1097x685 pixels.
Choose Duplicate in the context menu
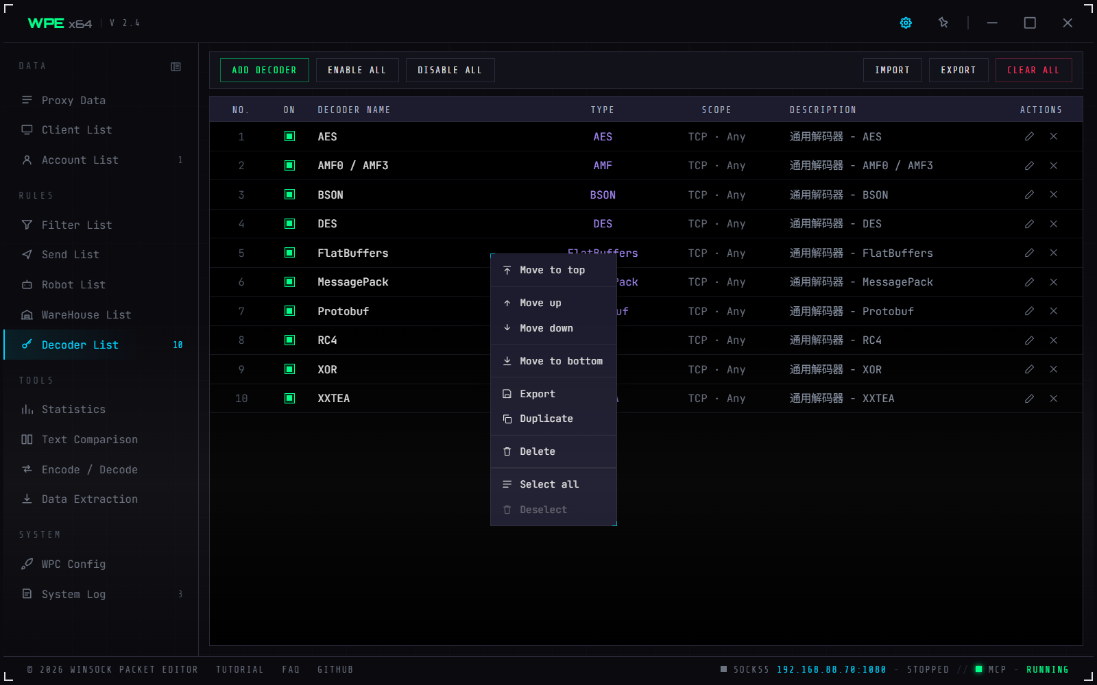[553, 419]
